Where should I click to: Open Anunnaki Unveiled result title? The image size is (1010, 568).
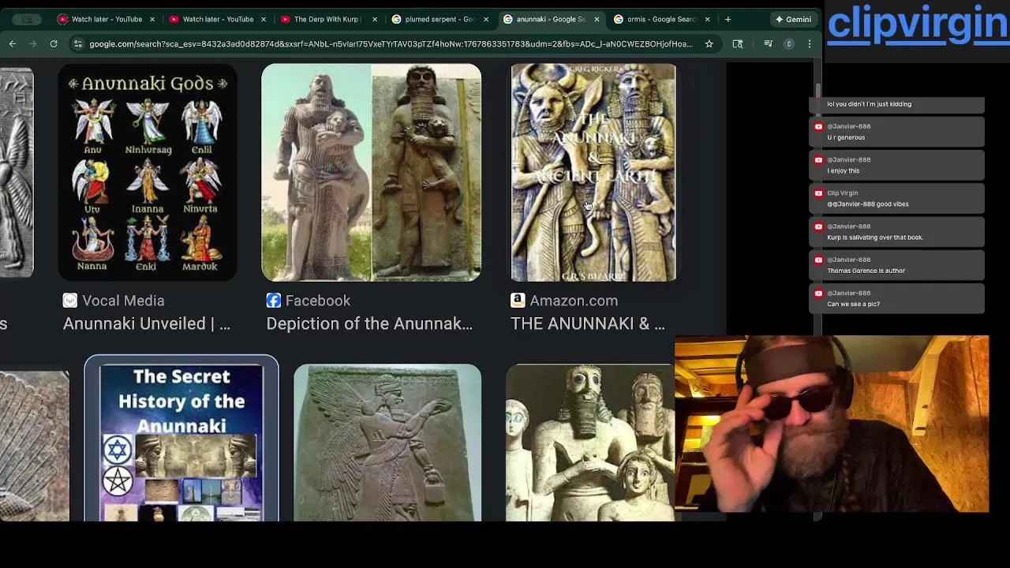tap(147, 323)
